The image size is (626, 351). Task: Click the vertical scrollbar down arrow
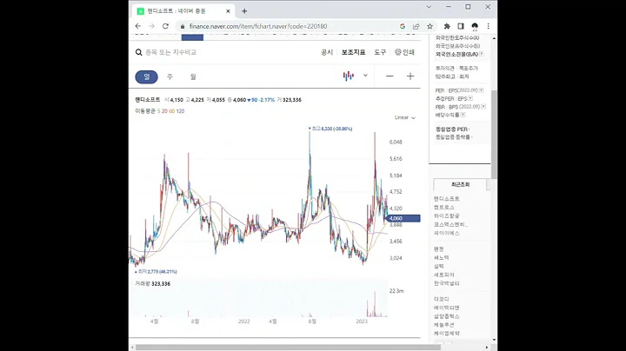(x=494, y=340)
